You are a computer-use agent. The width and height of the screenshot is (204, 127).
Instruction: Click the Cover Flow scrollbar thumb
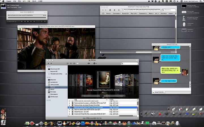pyautogui.click(x=102, y=96)
